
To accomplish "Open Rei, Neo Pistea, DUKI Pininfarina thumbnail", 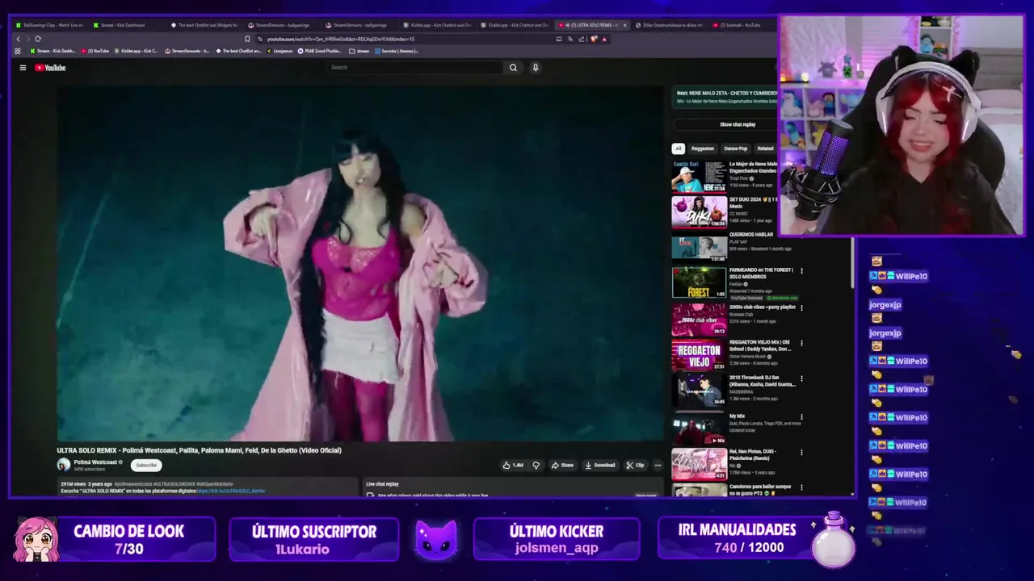I will [700, 464].
